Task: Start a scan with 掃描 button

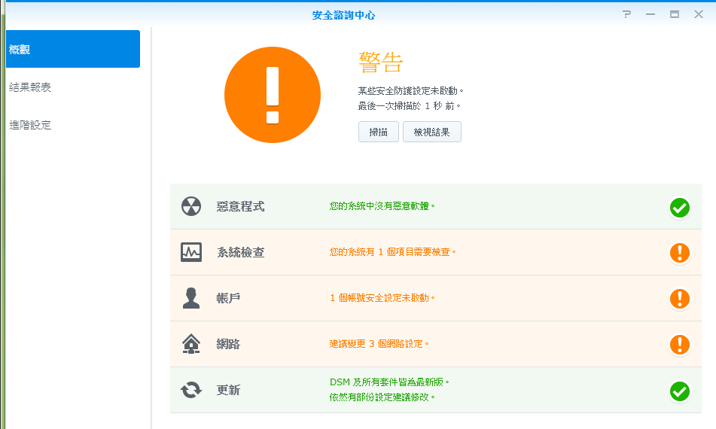Action: click(x=379, y=132)
